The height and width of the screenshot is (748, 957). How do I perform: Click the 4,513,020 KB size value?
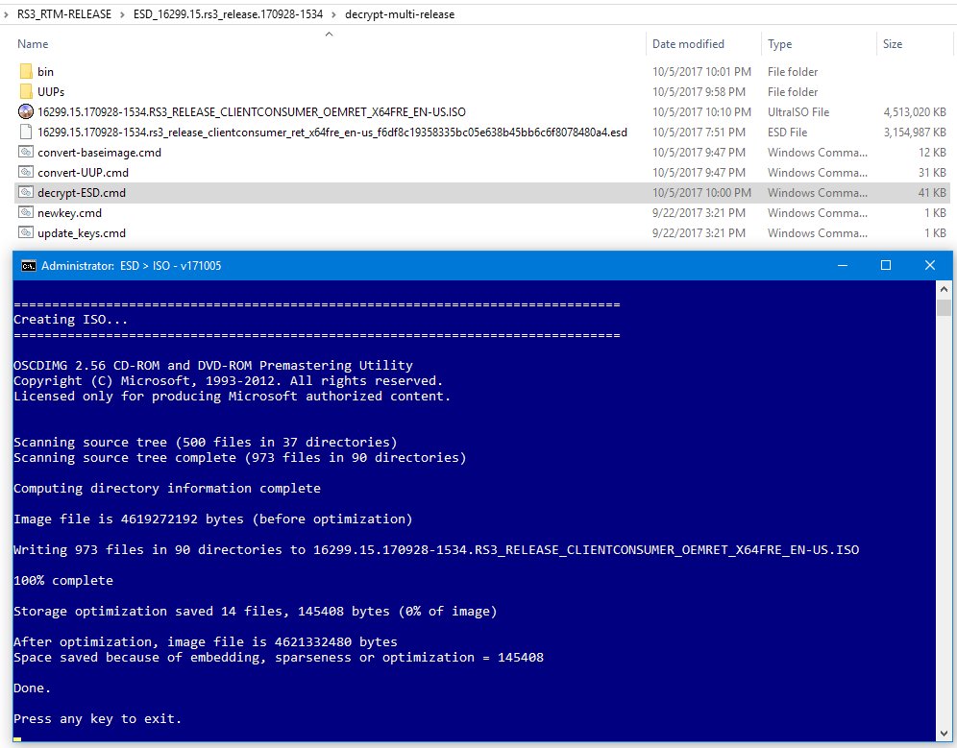coord(915,111)
